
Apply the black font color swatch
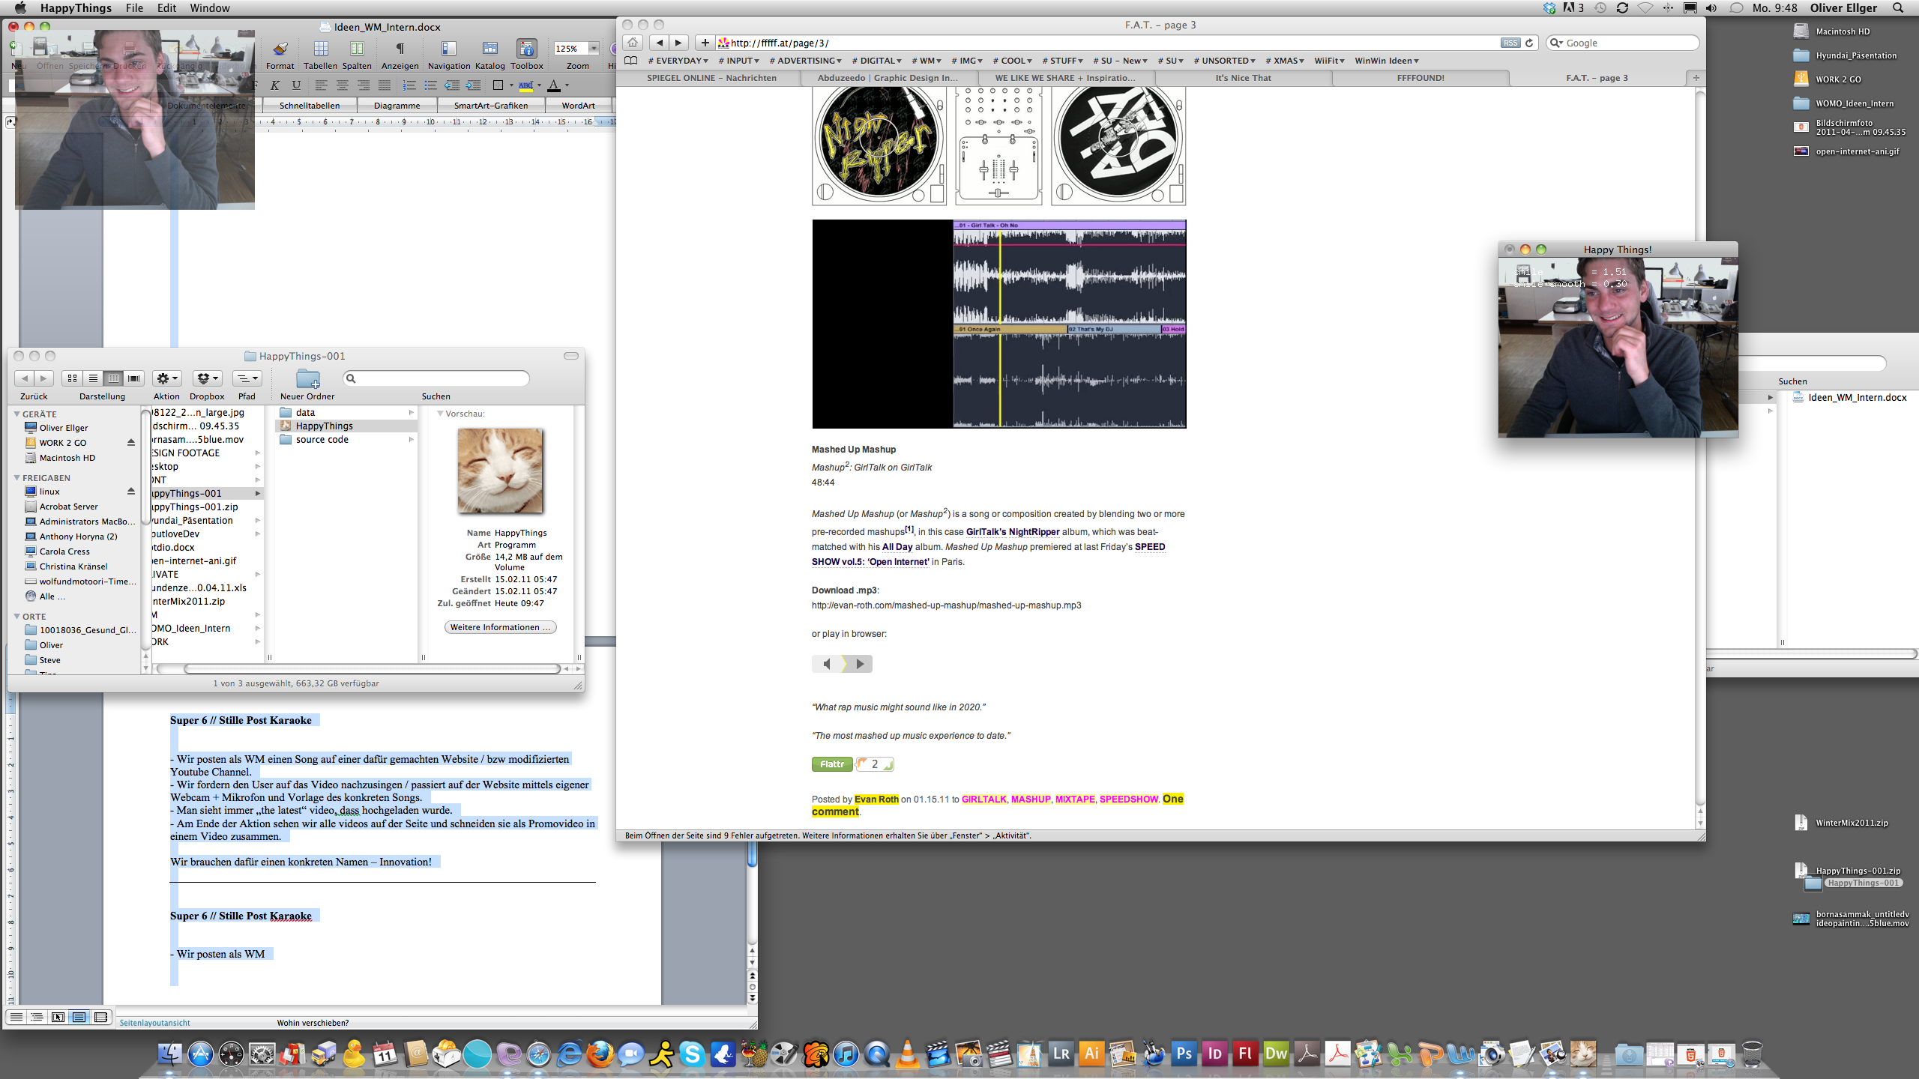tap(554, 85)
